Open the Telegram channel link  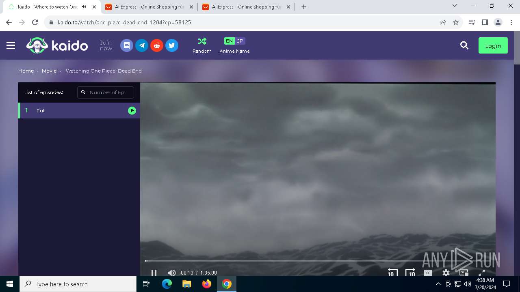(142, 45)
